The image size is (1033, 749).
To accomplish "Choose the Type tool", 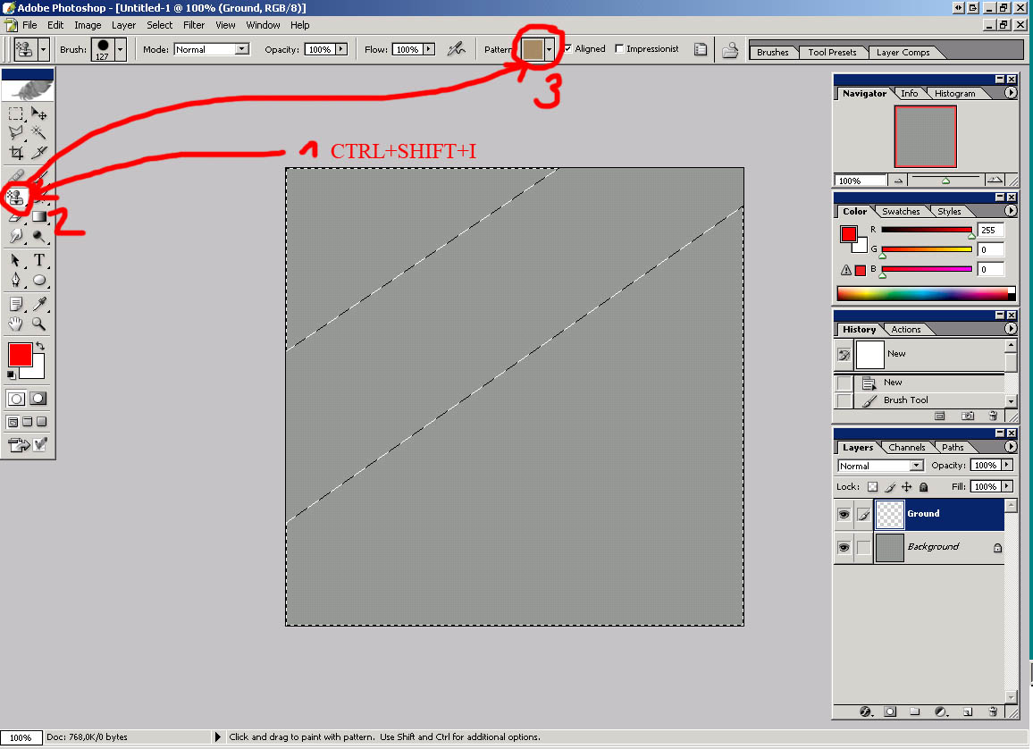I will (39, 261).
